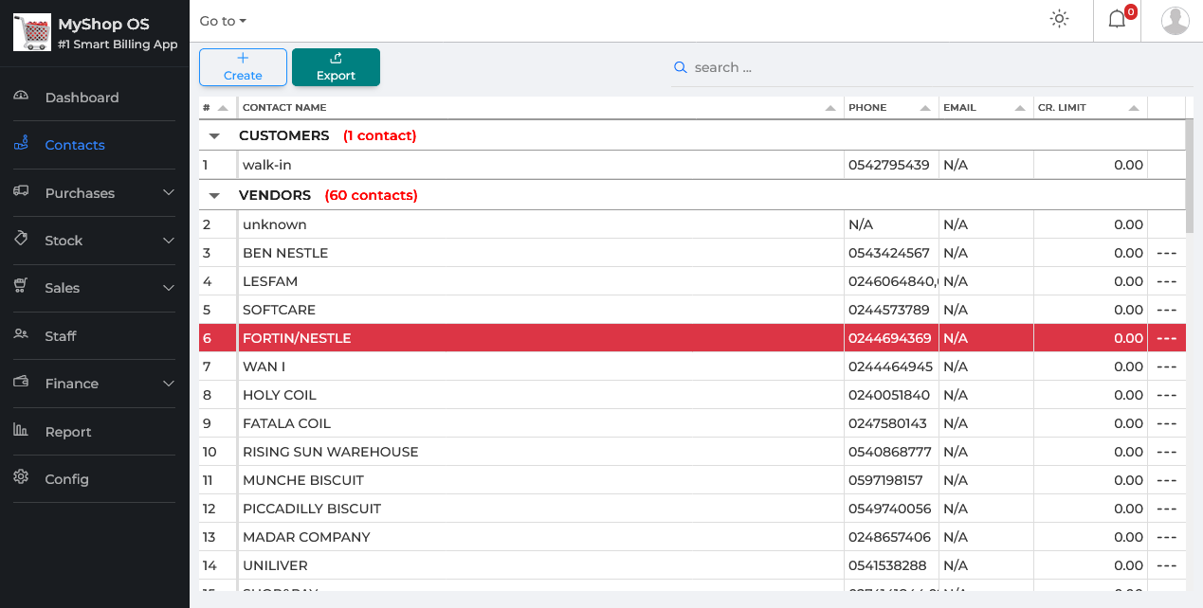
Task: Click the search magnifier icon
Action: pyautogui.click(x=680, y=67)
